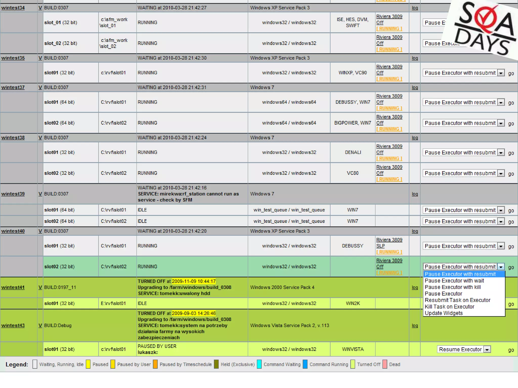Viewport: 518px width, 388px height.
Task: Expand the Resume Executor dropdown for wintest43
Action: pyautogui.click(x=487, y=349)
